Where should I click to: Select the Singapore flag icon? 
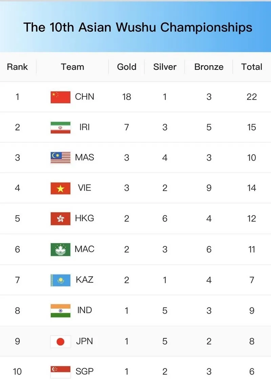(60, 371)
